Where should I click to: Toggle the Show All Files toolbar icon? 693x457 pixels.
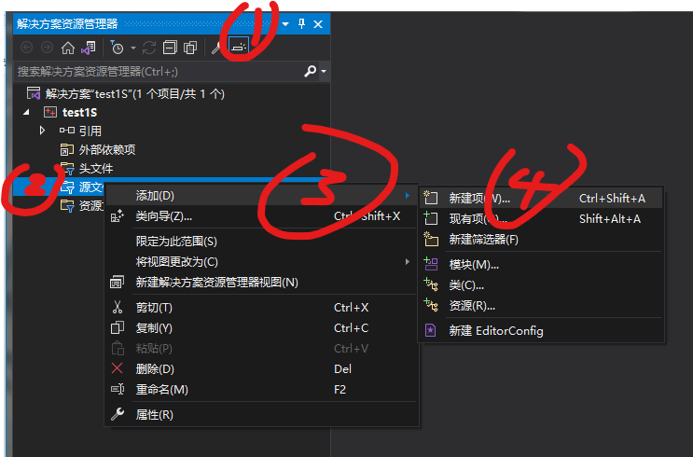(x=190, y=48)
